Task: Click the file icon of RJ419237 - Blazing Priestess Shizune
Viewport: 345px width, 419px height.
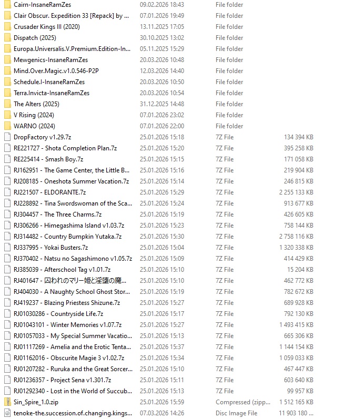Action: point(7,302)
